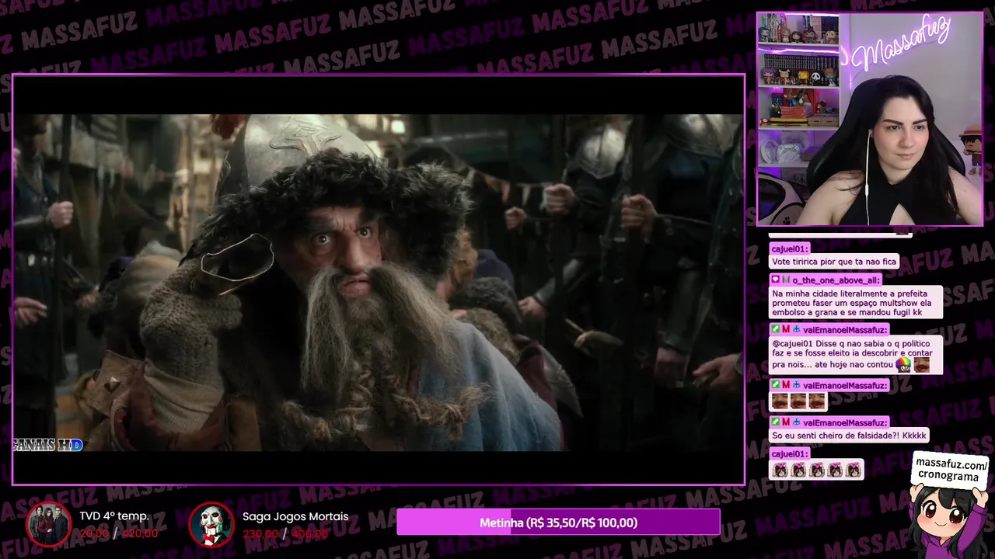Click the 'TVD 4º temp.' label
The height and width of the screenshot is (559, 995).
point(113,516)
